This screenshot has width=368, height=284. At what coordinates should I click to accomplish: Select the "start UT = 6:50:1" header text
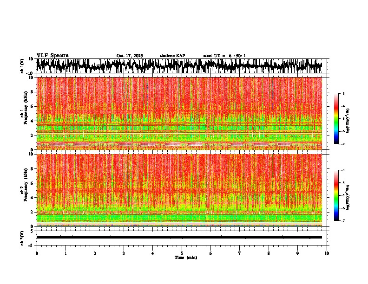click(224, 56)
